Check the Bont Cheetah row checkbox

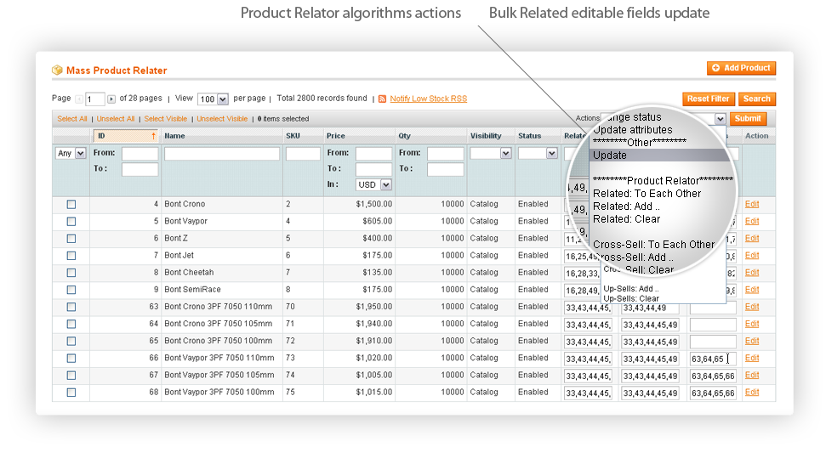pyautogui.click(x=71, y=273)
